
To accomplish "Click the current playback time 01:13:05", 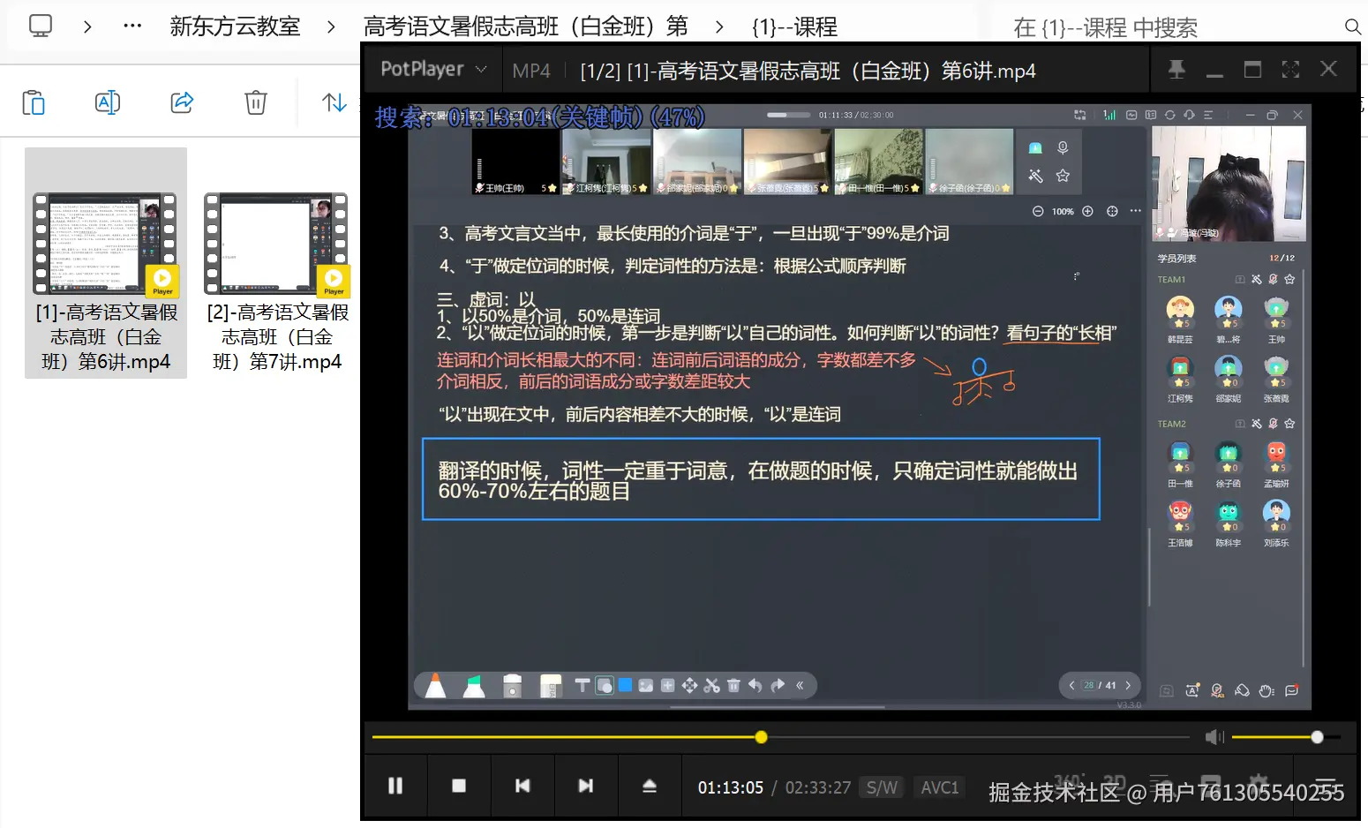I will pyautogui.click(x=731, y=787).
